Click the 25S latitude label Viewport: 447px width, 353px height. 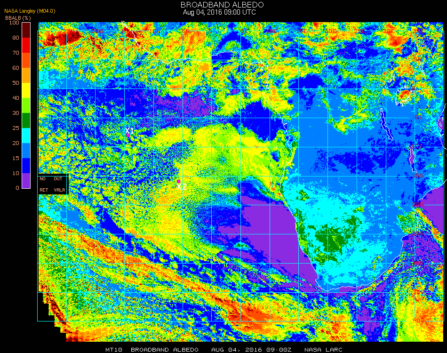click(x=418, y=234)
